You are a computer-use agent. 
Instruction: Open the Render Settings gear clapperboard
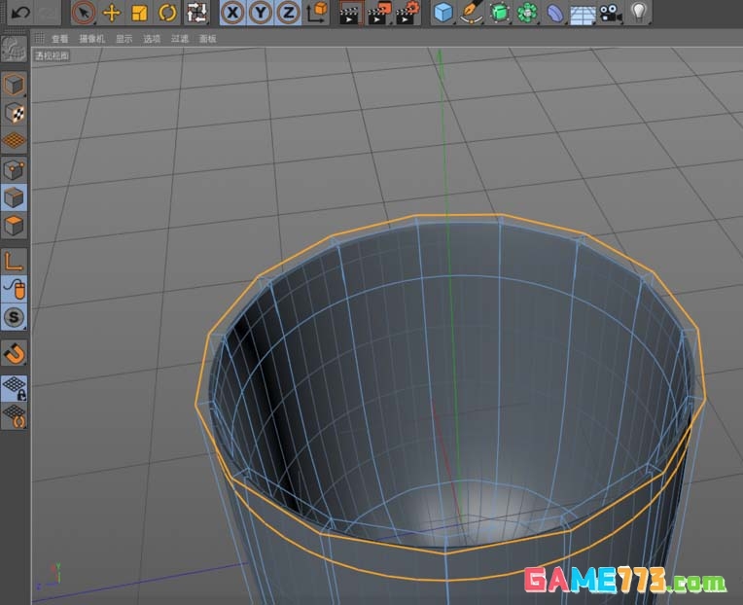point(407,13)
